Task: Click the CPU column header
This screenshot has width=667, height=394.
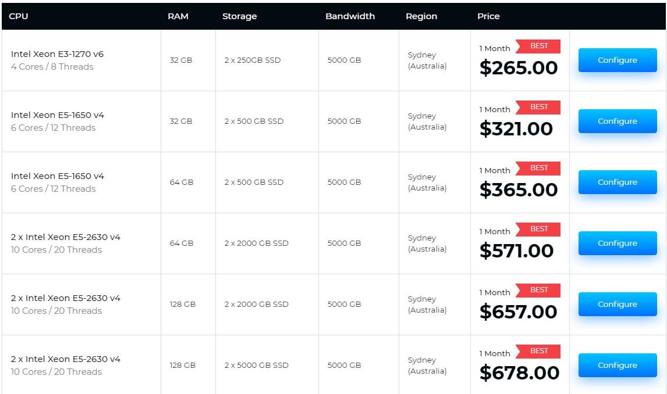Action: click(x=18, y=16)
